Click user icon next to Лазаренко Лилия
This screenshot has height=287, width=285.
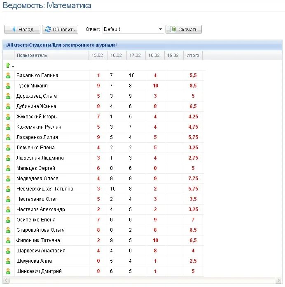pyautogui.click(x=8, y=137)
